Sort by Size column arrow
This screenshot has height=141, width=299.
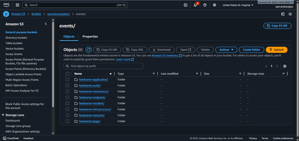coord(240,74)
